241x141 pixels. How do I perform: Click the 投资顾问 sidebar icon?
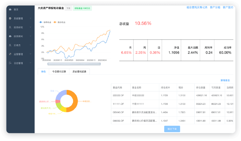pyautogui.click(x=10, y=37)
